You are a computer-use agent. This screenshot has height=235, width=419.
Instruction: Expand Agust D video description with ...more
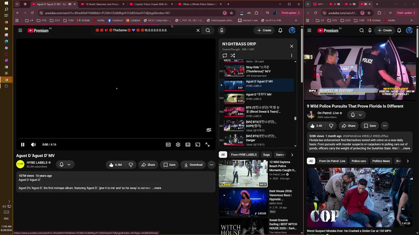tap(156, 188)
